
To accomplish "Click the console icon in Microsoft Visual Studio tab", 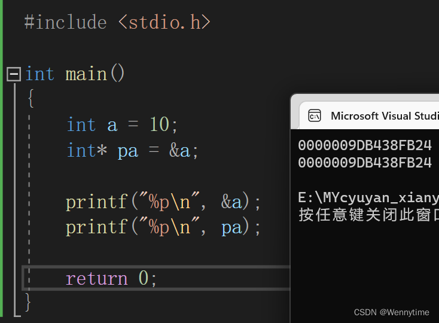I will tap(315, 115).
